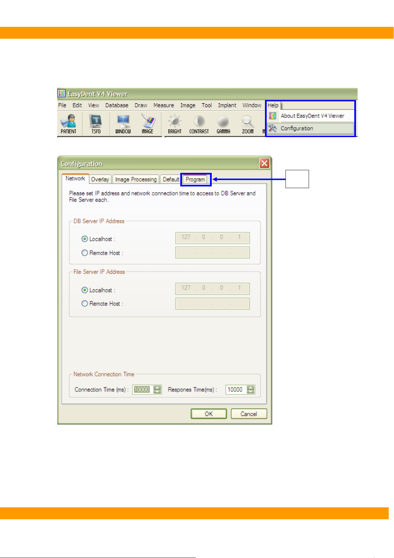Screen dimensions: 394x558
Task: Click the Help menu
Action: point(273,105)
